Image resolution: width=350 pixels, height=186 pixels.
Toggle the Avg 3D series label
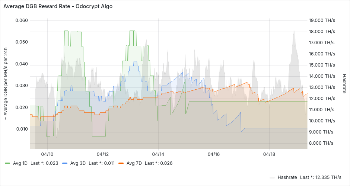click(x=76, y=163)
